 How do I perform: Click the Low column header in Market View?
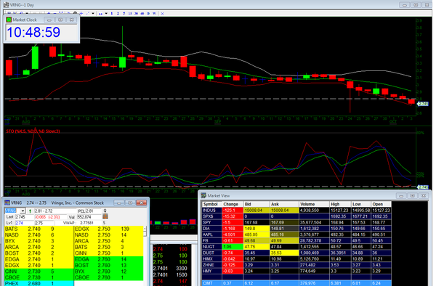(361, 204)
